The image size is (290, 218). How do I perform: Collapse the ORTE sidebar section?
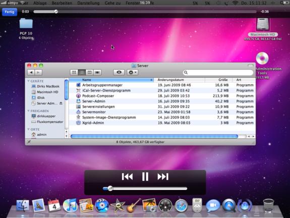pos(28,129)
